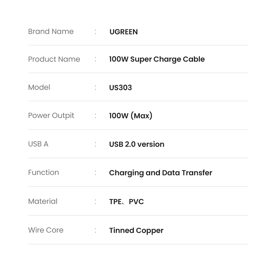Select the 100W Super Charge Cable text
This screenshot has width=277, height=259.
point(157,59)
